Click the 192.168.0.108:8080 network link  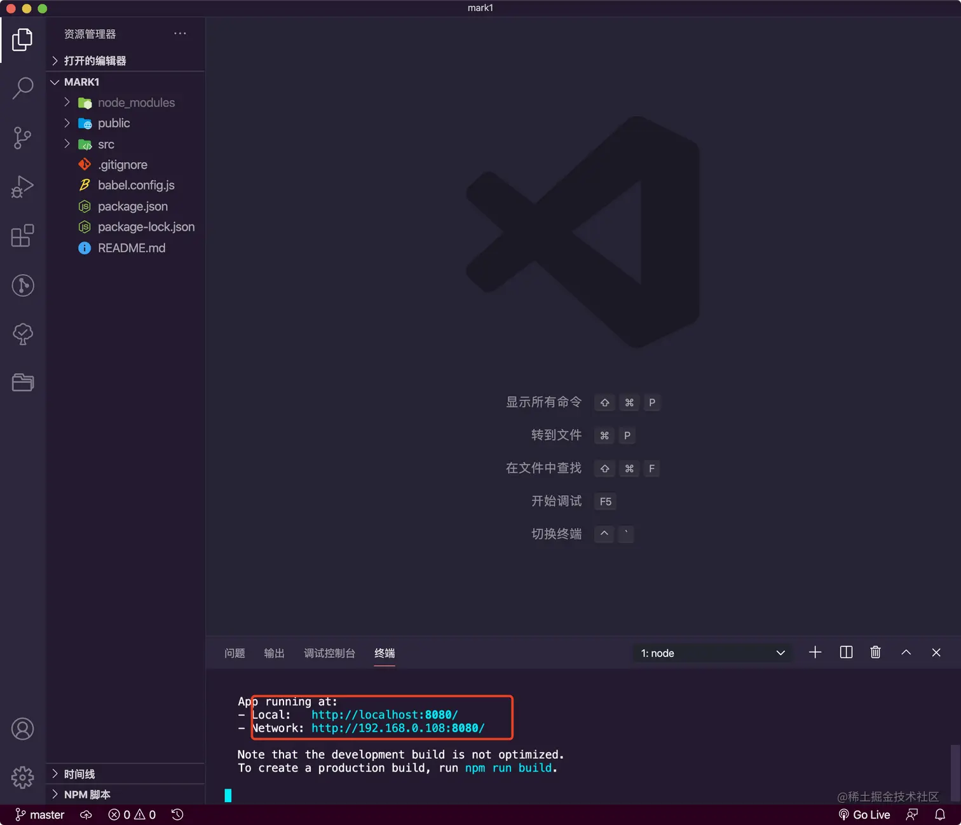398,728
